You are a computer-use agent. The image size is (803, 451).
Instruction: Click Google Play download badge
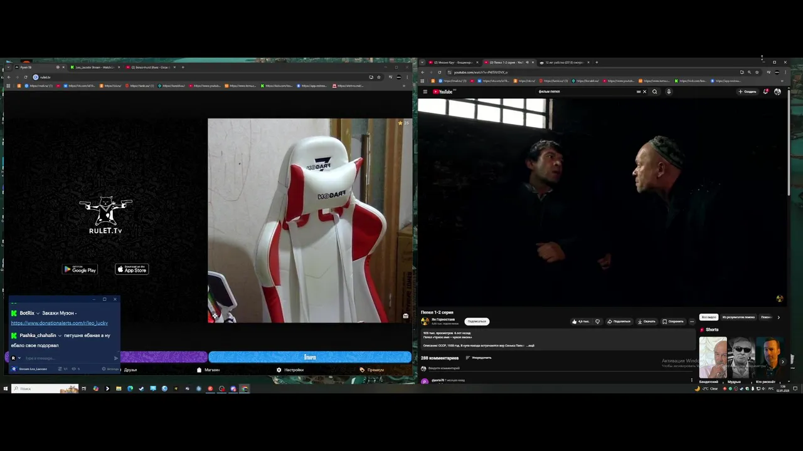point(80,269)
